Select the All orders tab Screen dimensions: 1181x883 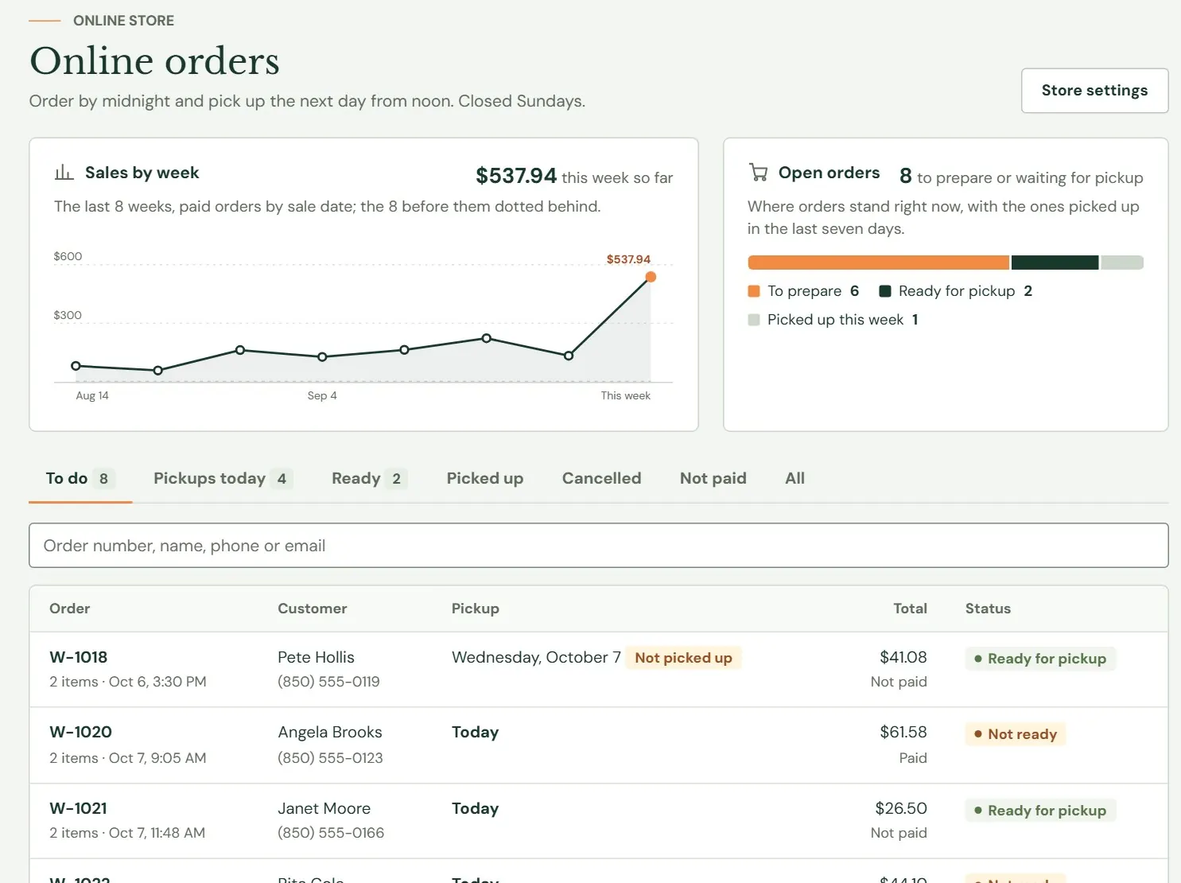[x=795, y=479]
